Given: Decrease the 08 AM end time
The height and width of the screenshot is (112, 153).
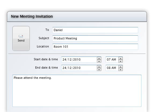Looking at the screenshot, I should (121, 69).
